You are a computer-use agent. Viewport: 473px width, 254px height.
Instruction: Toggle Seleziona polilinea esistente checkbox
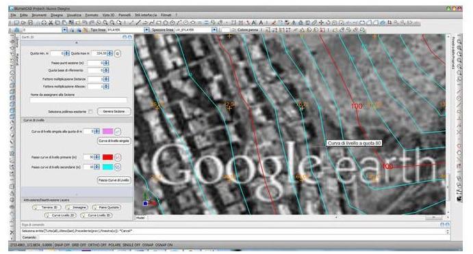click(90, 112)
